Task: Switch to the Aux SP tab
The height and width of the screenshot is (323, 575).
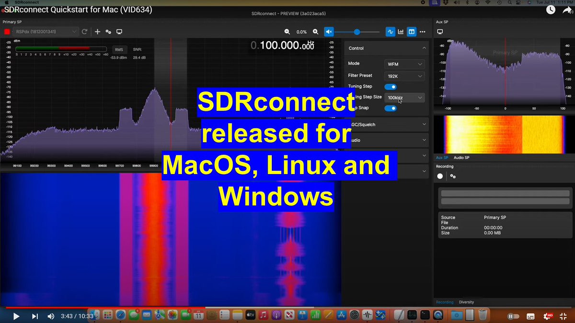Action: tap(442, 157)
